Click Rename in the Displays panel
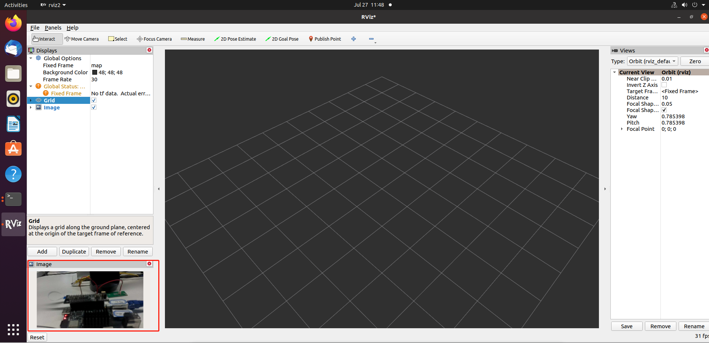Screen dimensions: 709x343 (138, 252)
